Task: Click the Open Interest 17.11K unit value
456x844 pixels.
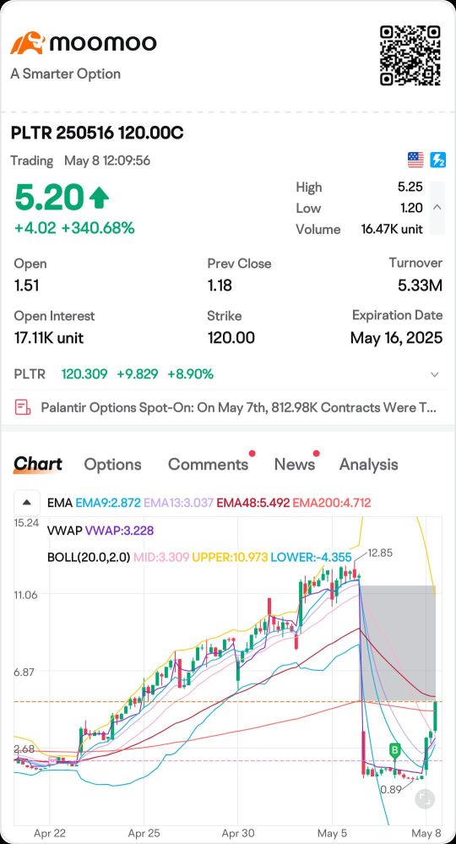Action: [48, 338]
